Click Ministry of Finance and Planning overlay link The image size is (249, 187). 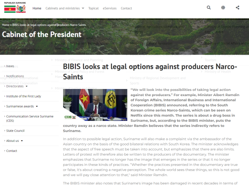79,60
